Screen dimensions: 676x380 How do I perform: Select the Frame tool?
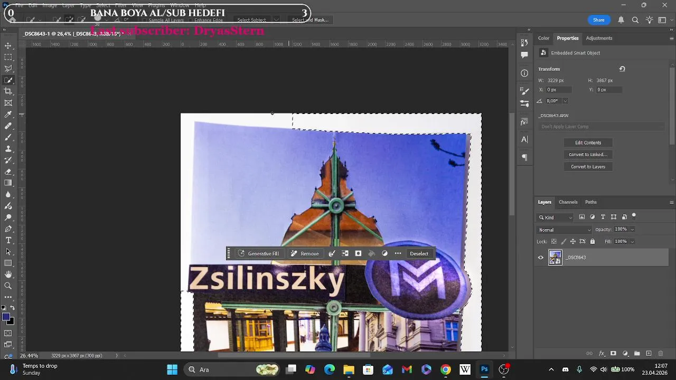(x=8, y=103)
